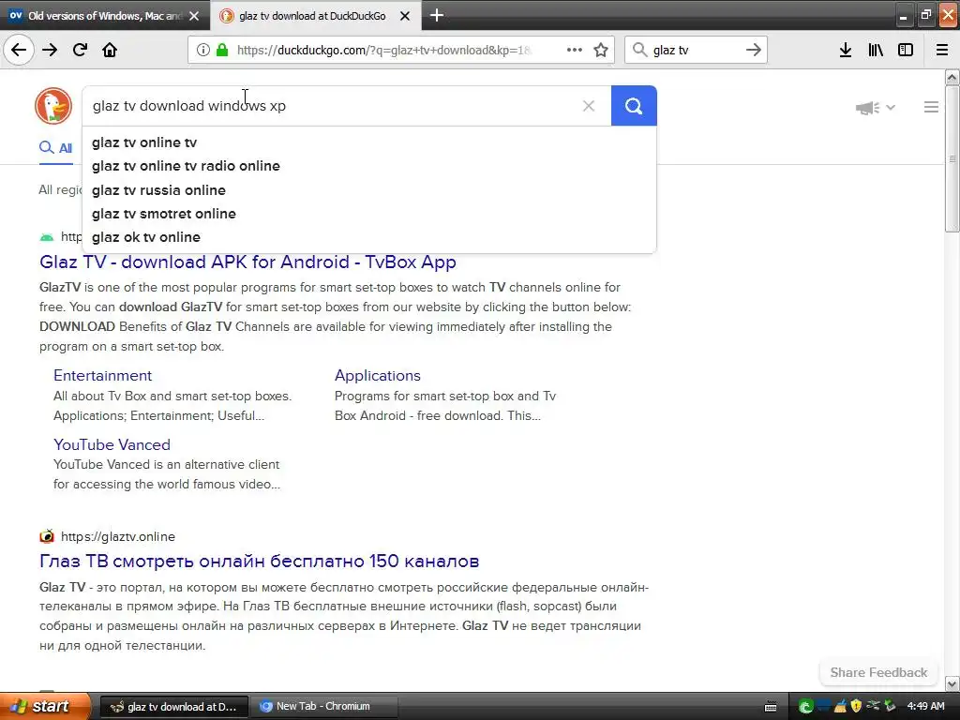Choose suggestion 'glaz ok tv online'
This screenshot has width=960, height=720.
(369, 237)
